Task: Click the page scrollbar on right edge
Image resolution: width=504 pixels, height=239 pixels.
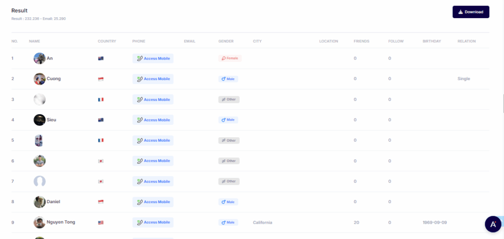Action: click(x=503, y=103)
